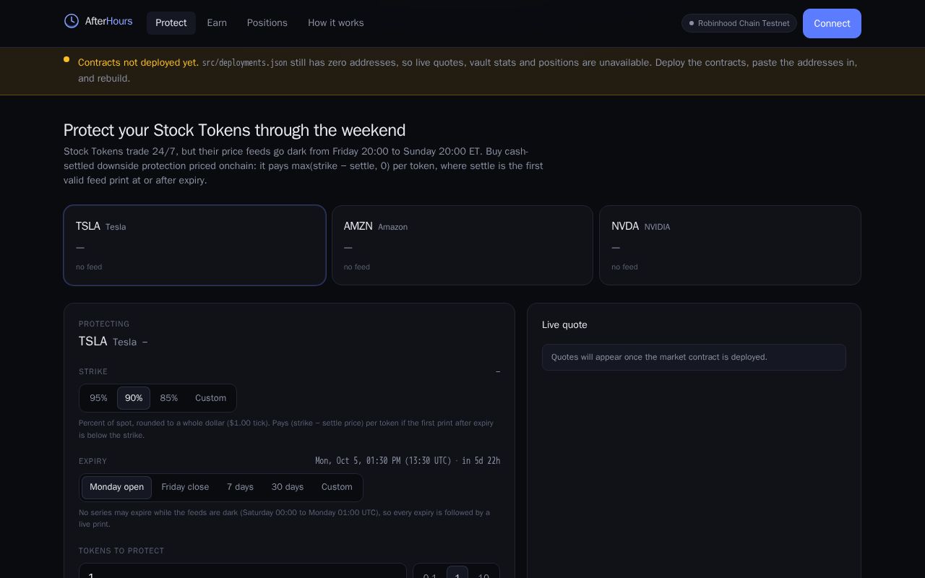Choose the NVDA NVIDIA token card

(730, 245)
